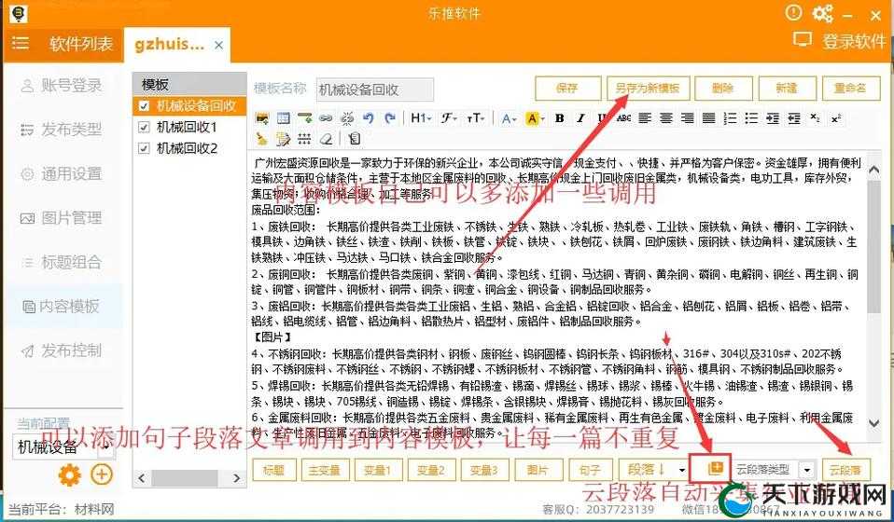
Task: Click 模板名称 input field
Action: (374, 89)
